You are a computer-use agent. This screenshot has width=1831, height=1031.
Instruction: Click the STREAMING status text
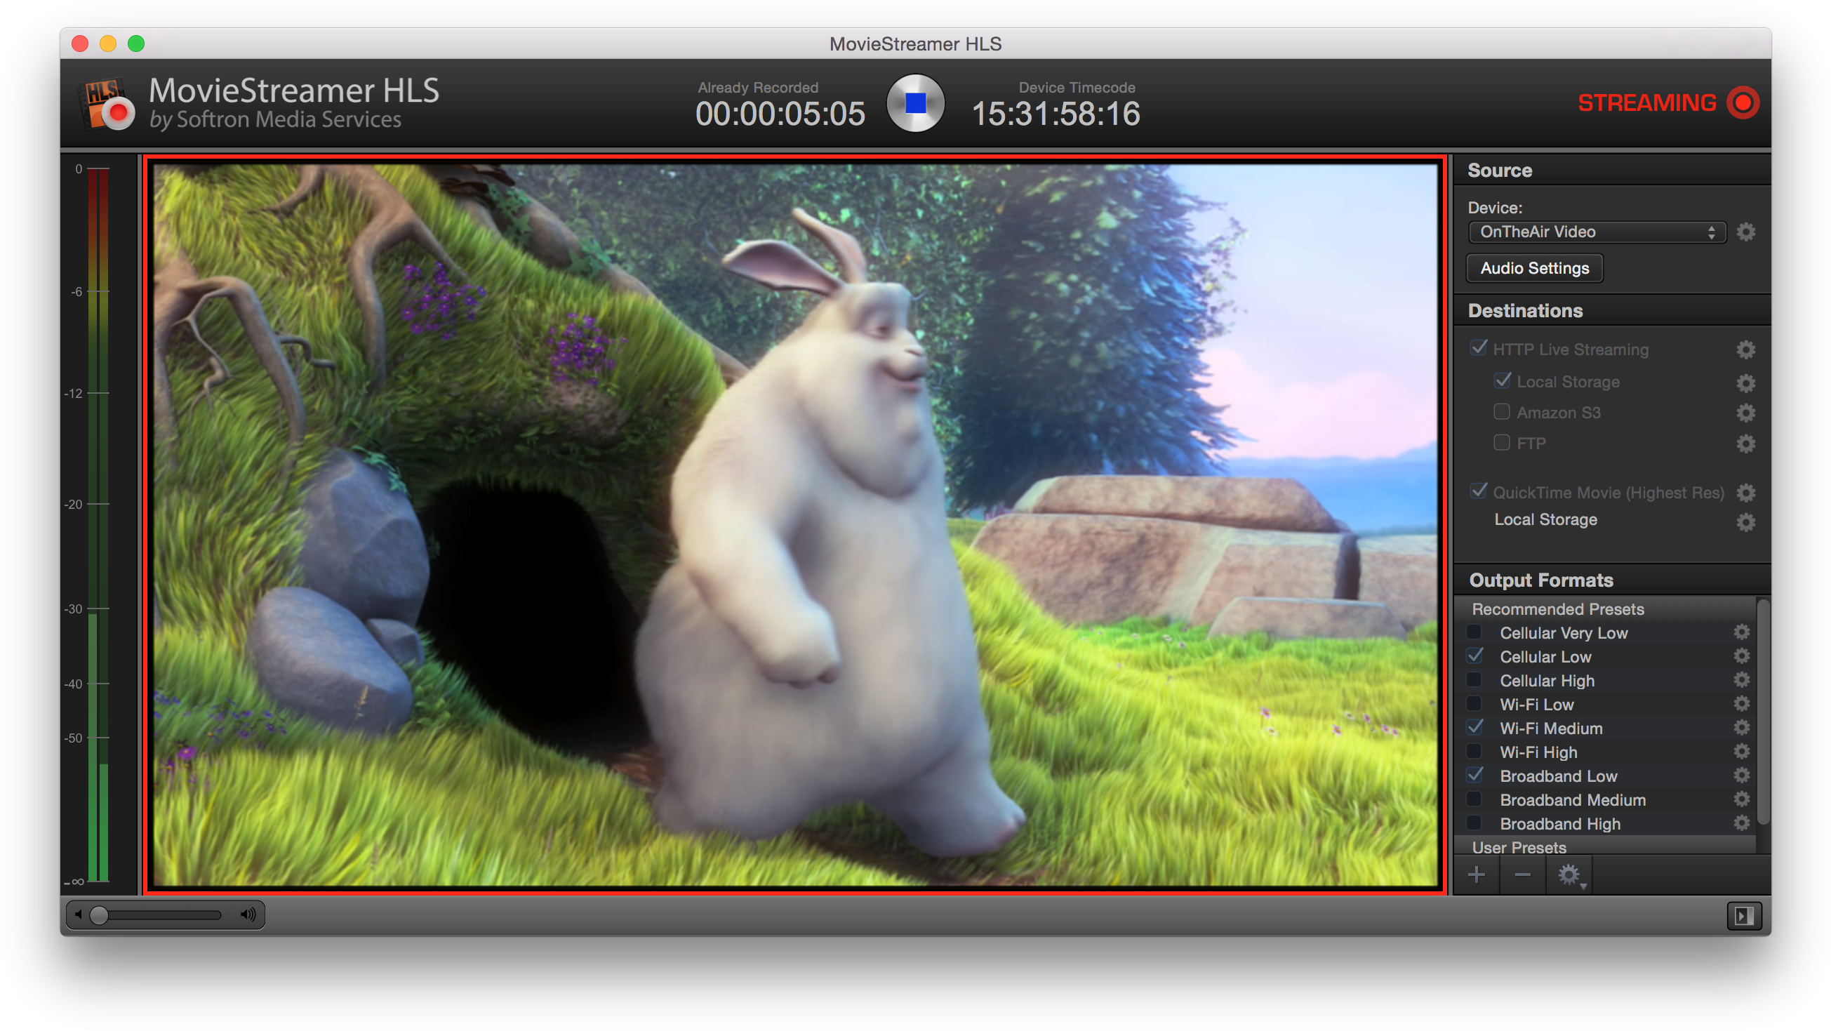1646,103
